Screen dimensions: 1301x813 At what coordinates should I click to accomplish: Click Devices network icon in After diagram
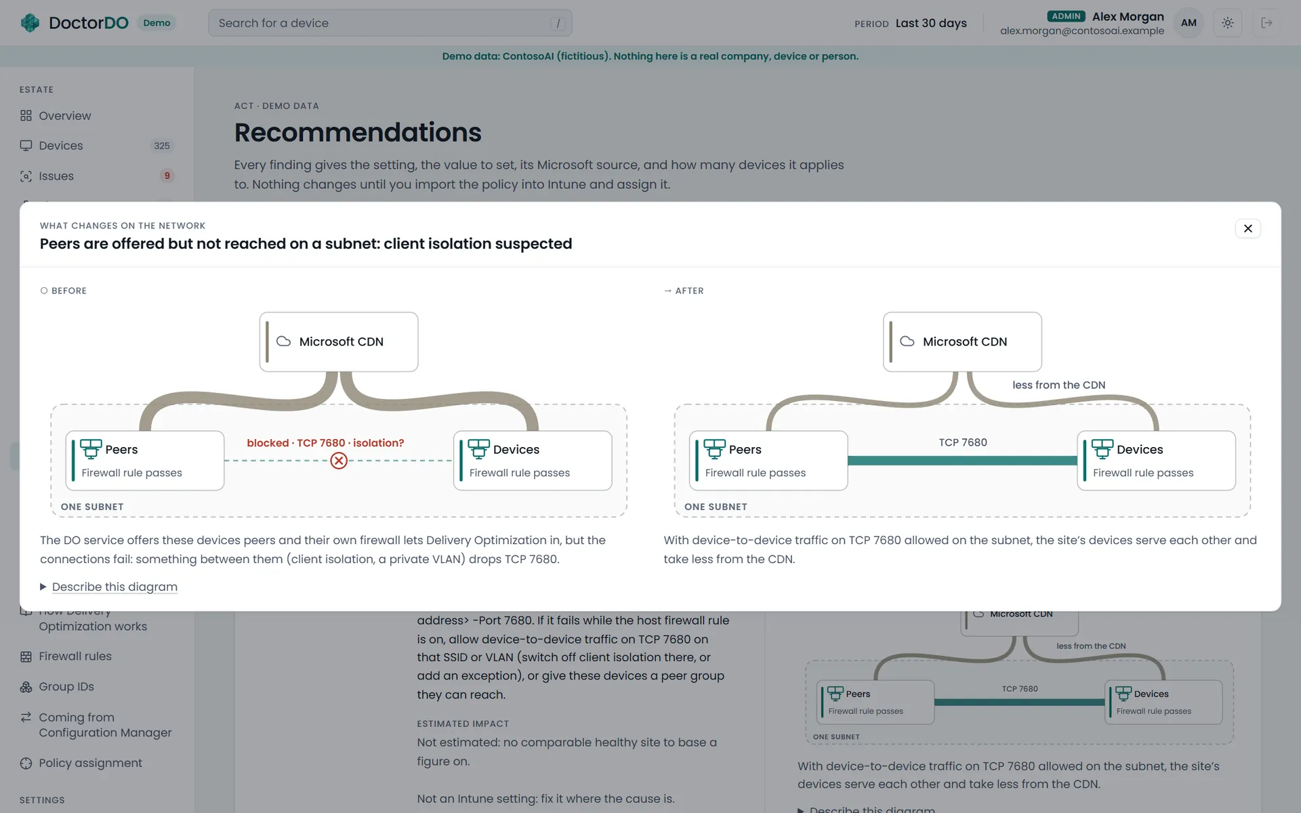click(1102, 449)
